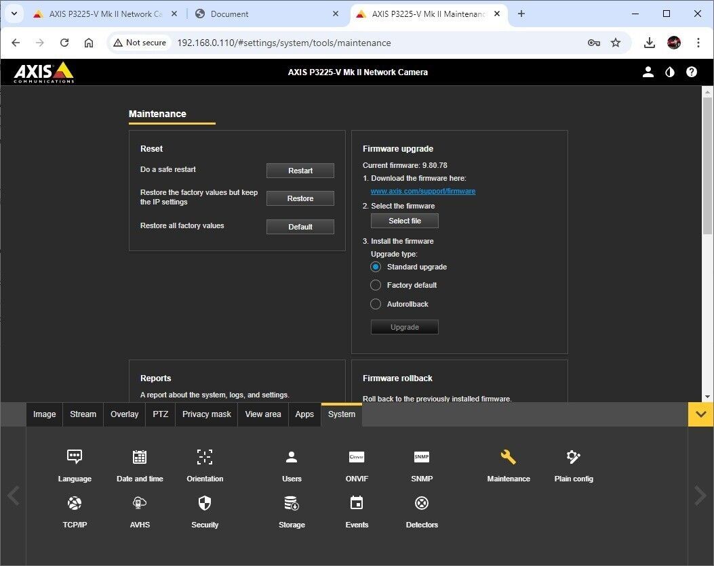Toggle the contrast theme icon

pos(670,72)
